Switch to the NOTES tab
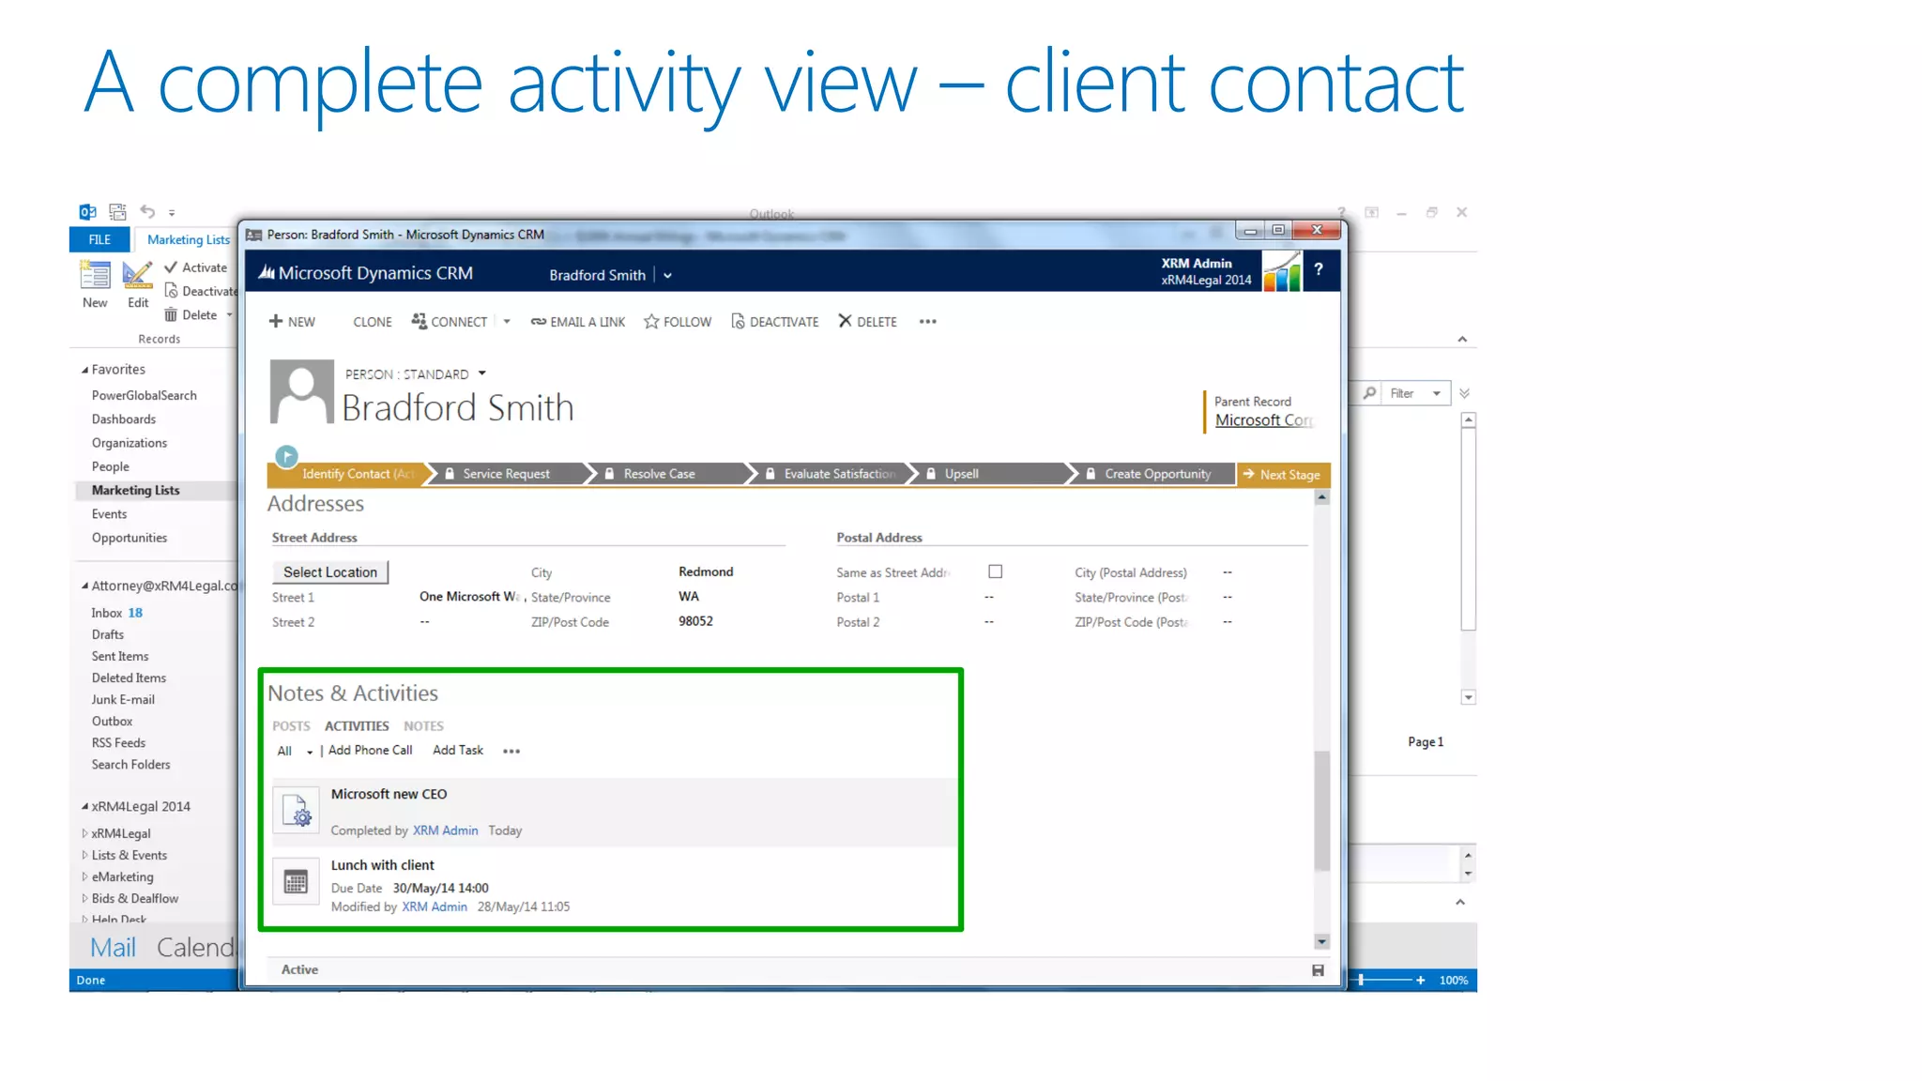The image size is (1922, 1081). tap(423, 726)
